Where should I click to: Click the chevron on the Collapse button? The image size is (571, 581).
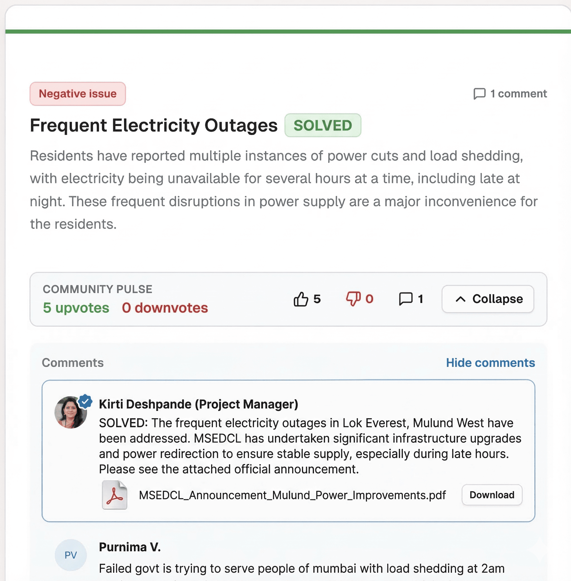tap(461, 299)
